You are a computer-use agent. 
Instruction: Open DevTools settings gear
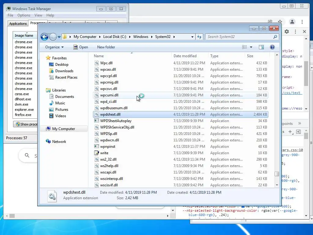click(287, 32)
